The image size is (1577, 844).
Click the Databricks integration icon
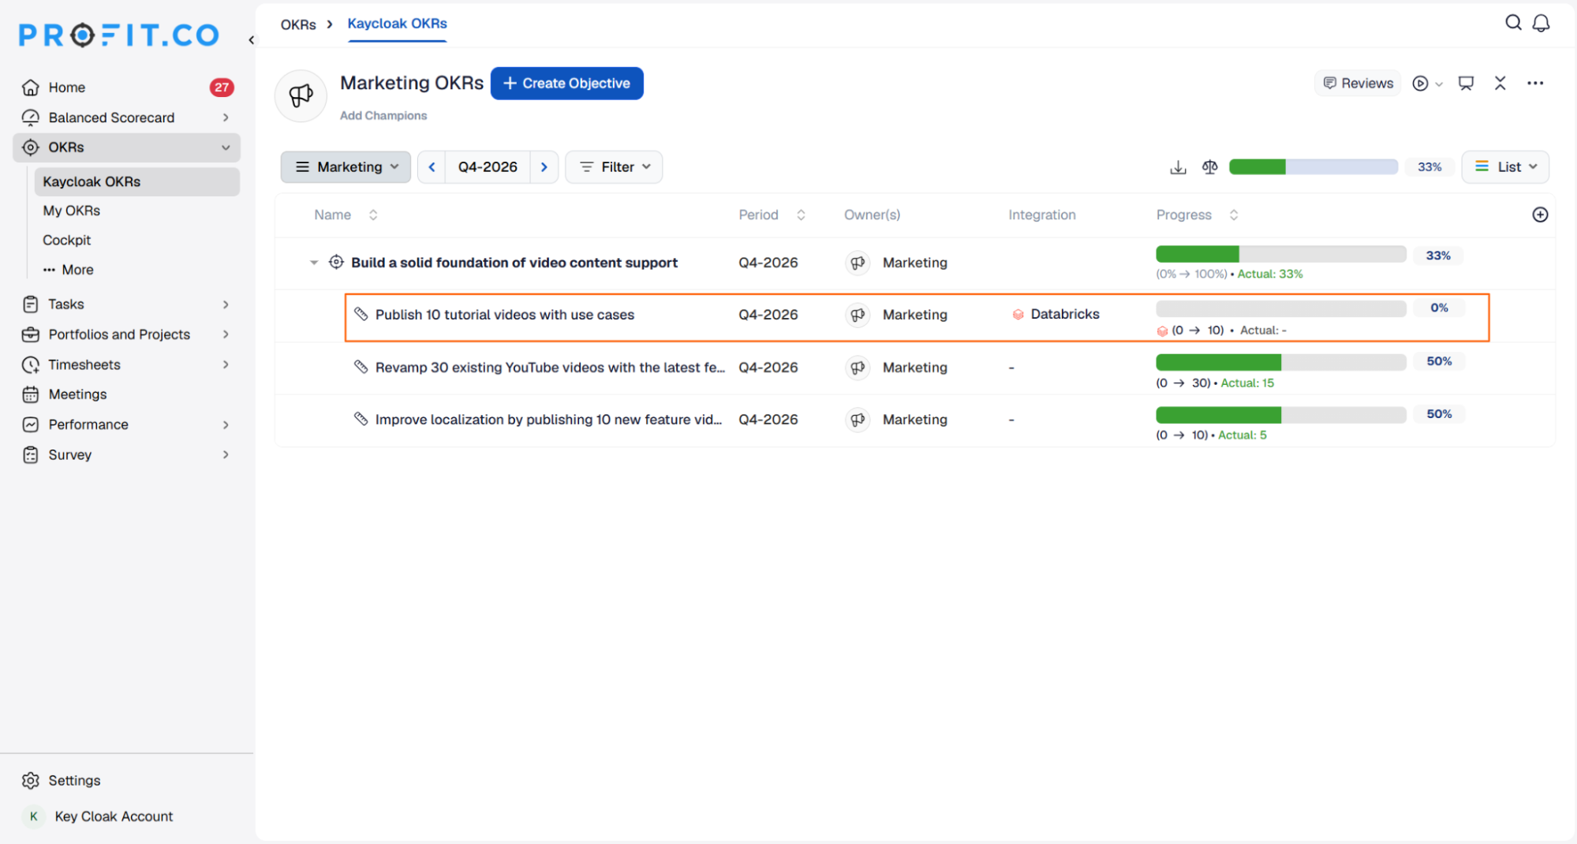[x=1018, y=314]
